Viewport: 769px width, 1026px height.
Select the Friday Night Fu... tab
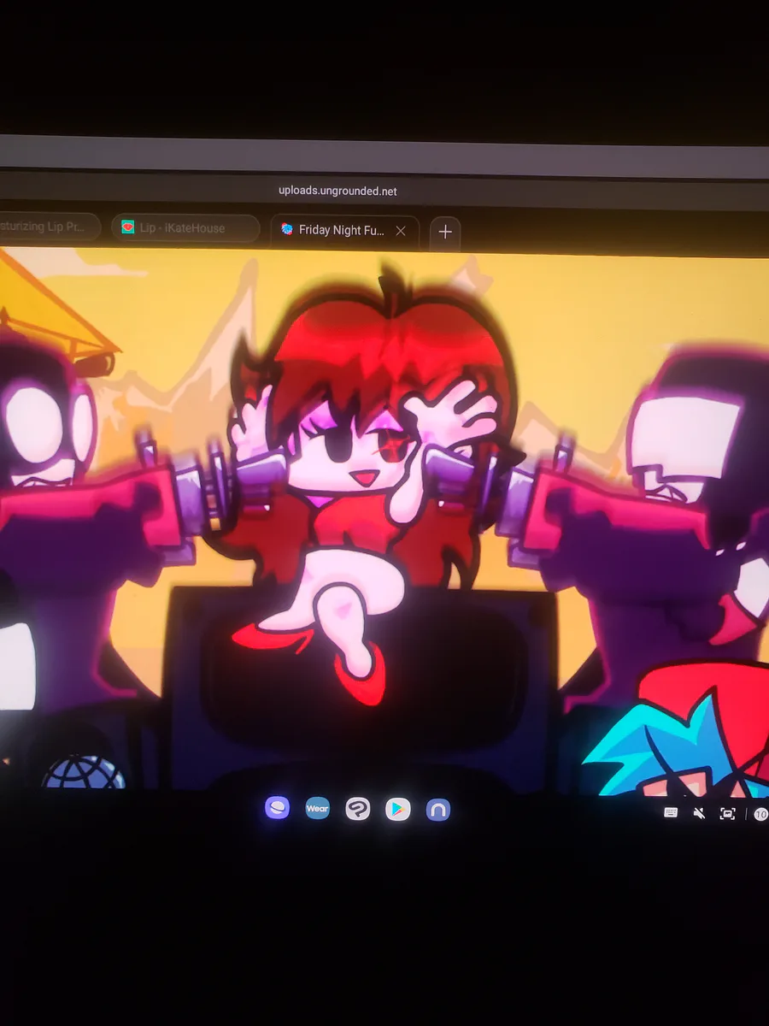(344, 230)
